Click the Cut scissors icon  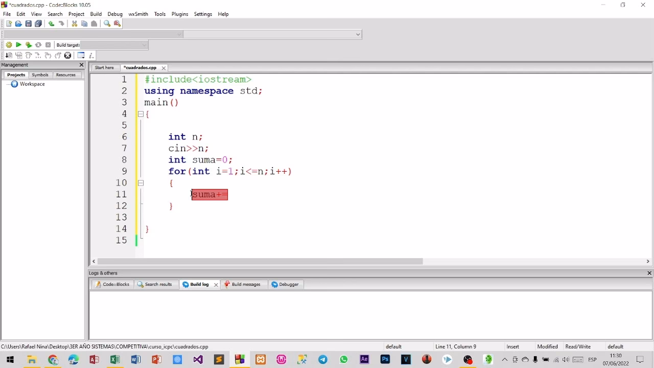coord(75,24)
